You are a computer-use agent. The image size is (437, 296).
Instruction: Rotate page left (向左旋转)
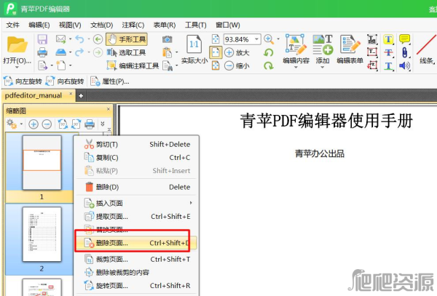point(23,81)
